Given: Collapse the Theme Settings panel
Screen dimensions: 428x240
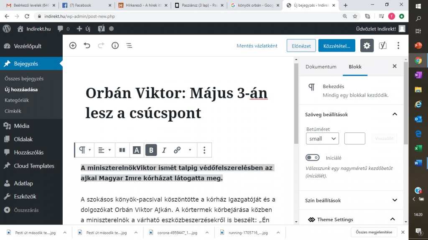Looking at the screenshot, I should point(392,220).
